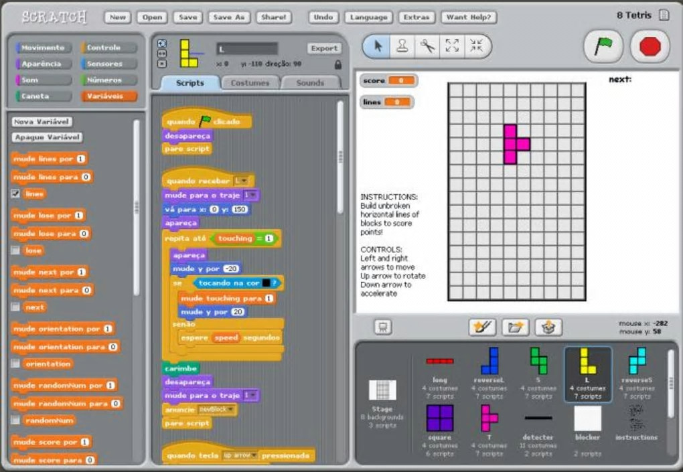683x472 pixels.
Task: Select the scissors delete tool
Action: coord(427,46)
